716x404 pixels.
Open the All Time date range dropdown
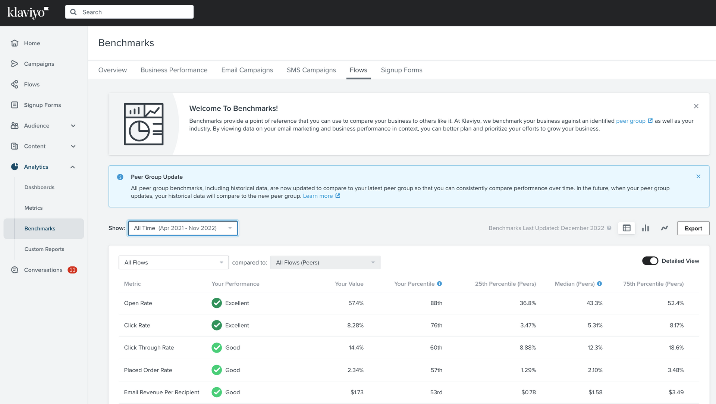point(183,228)
